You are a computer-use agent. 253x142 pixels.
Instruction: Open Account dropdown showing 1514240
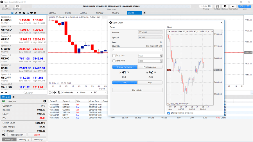coord(150,32)
